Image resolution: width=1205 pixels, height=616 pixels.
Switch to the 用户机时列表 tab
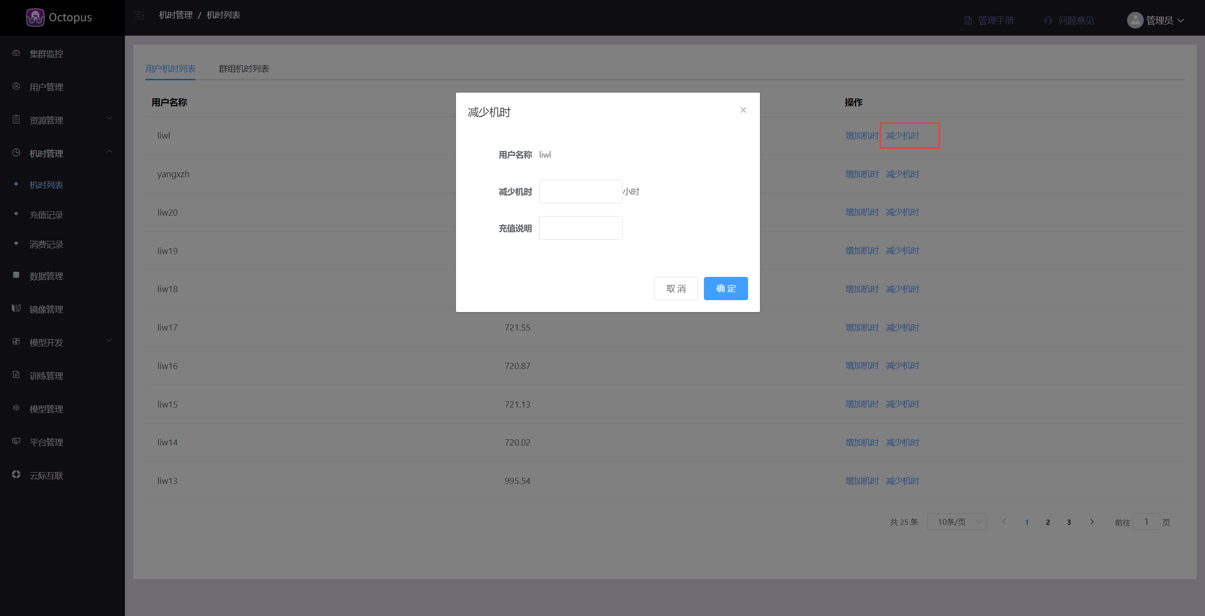[171, 69]
